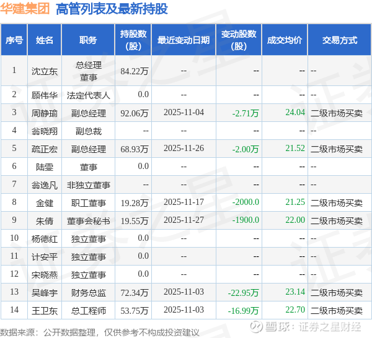
Task: Click the name 翁逸凡
Action: click(x=45, y=185)
